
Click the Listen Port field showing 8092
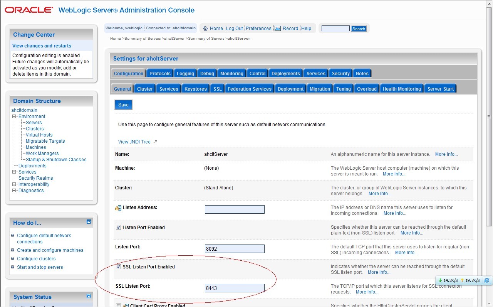[x=235, y=249]
